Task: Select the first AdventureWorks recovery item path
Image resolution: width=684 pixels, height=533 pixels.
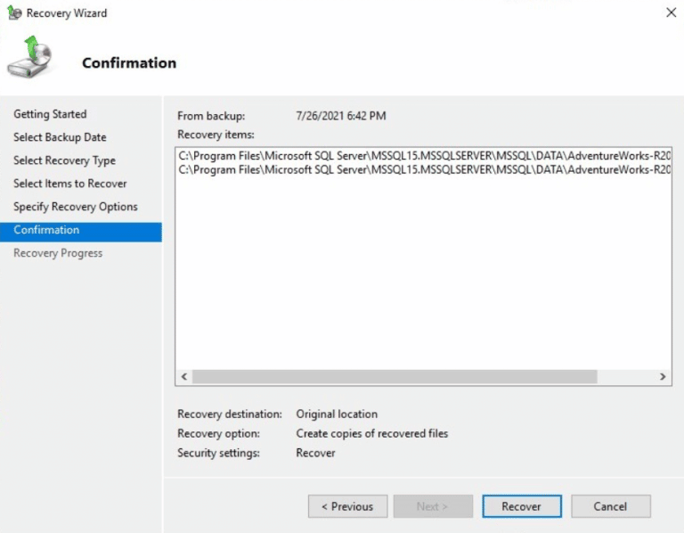Action: pos(424,156)
